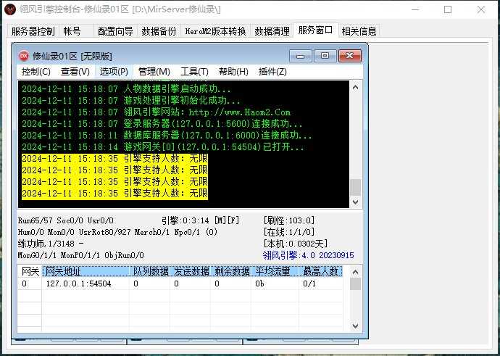Open the 查看(V) menu
The height and width of the screenshot is (356, 500).
[x=75, y=72]
